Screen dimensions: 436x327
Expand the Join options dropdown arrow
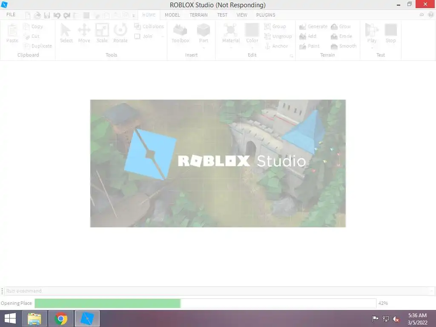click(x=163, y=37)
